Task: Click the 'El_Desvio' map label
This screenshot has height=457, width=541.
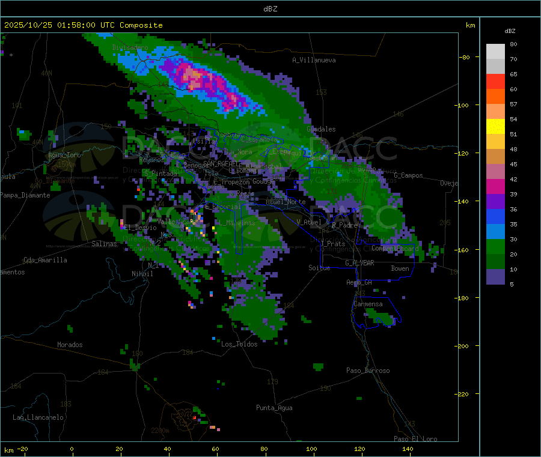Action: [141, 228]
